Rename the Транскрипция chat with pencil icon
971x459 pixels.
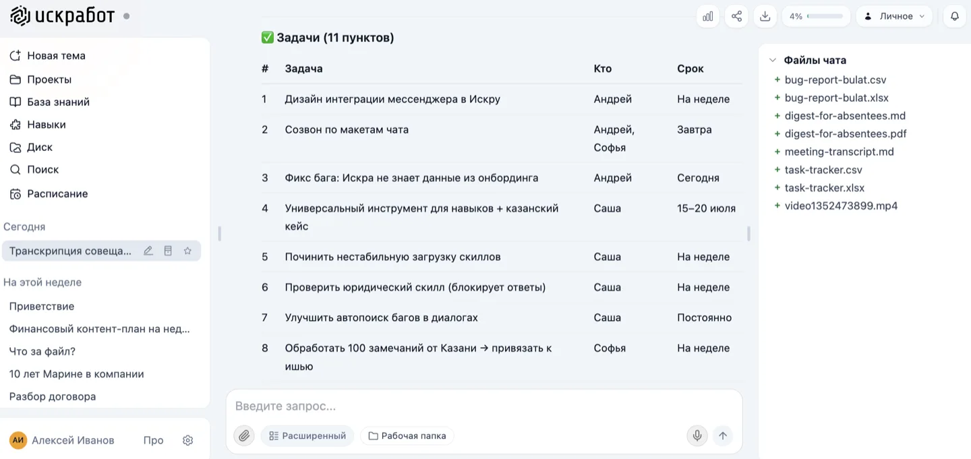click(x=148, y=251)
